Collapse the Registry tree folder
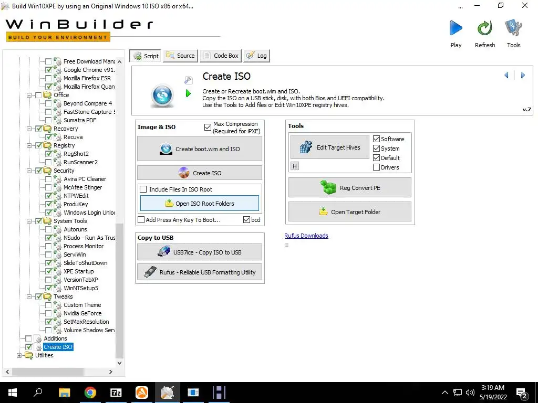This screenshot has width=538, height=403. (x=29, y=145)
